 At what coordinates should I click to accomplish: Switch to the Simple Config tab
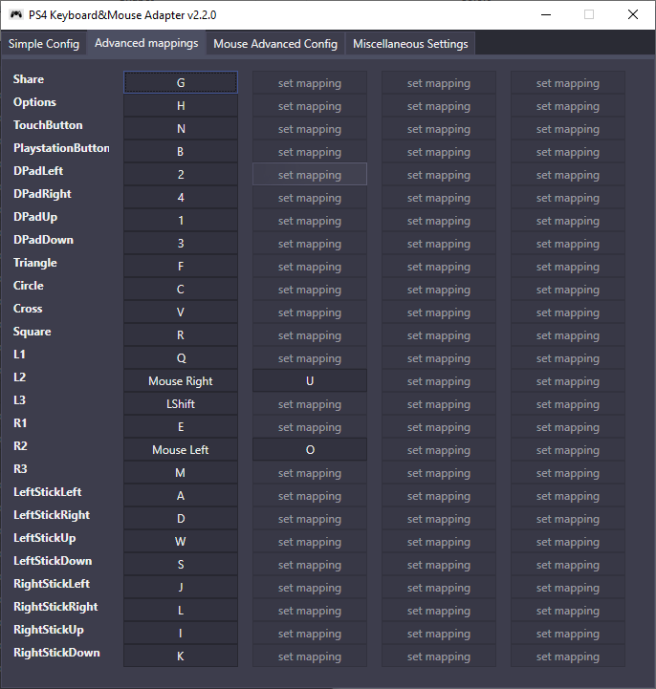[x=44, y=44]
